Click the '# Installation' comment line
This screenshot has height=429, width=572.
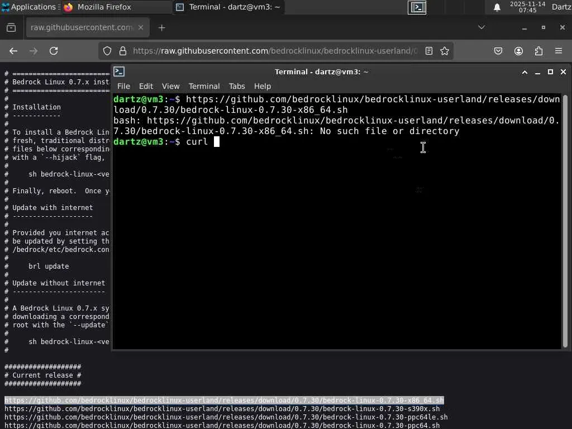click(x=32, y=107)
